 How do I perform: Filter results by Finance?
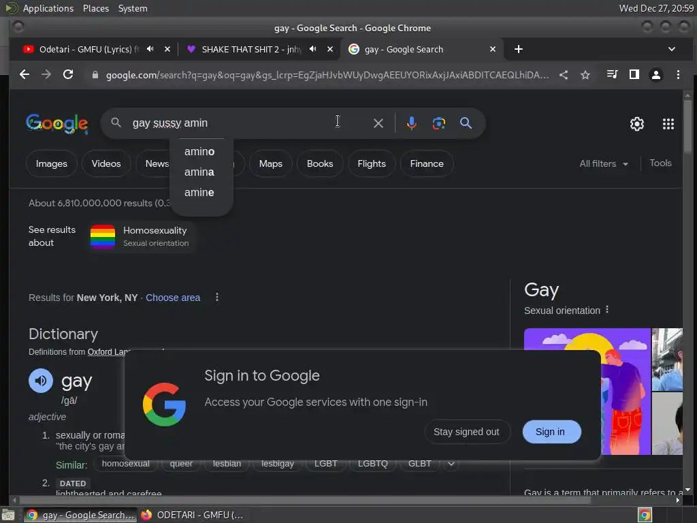pyautogui.click(x=427, y=163)
